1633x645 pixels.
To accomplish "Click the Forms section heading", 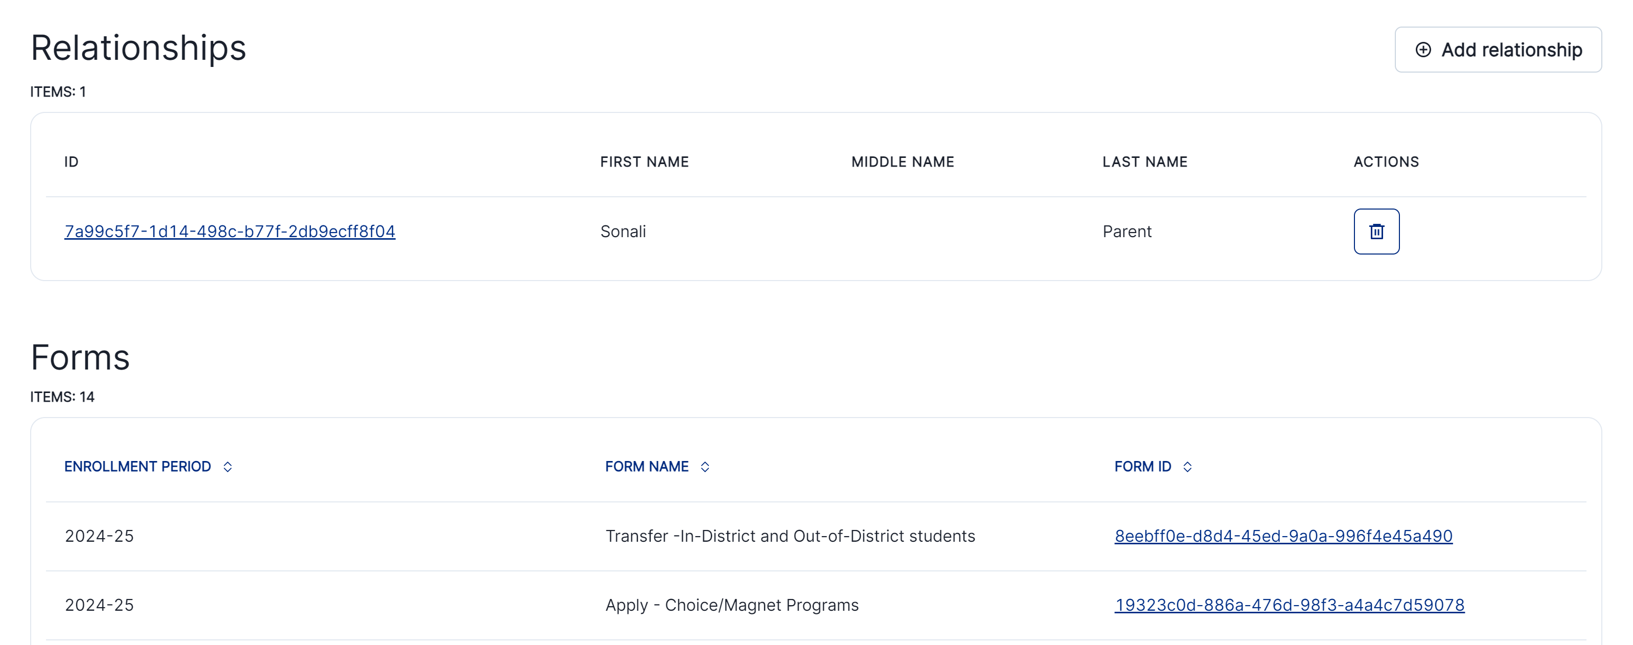I will (81, 357).
